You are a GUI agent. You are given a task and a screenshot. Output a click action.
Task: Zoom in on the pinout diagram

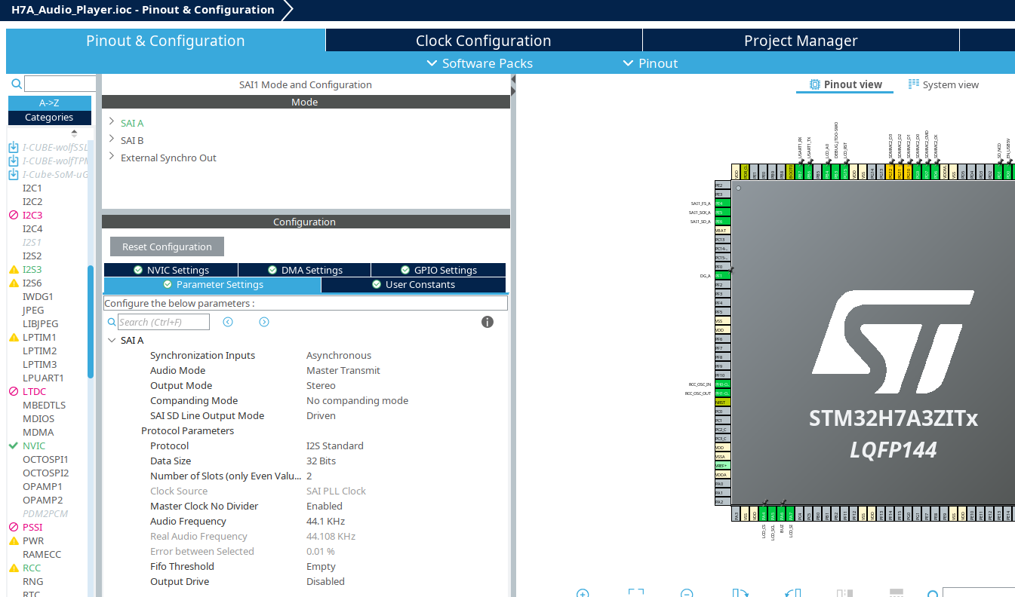coord(583,593)
